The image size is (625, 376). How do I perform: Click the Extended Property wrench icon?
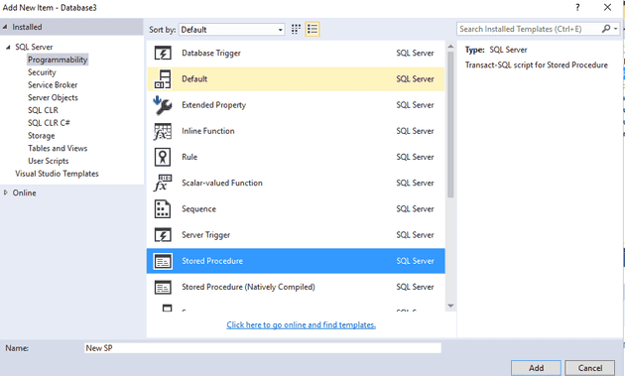(x=163, y=105)
